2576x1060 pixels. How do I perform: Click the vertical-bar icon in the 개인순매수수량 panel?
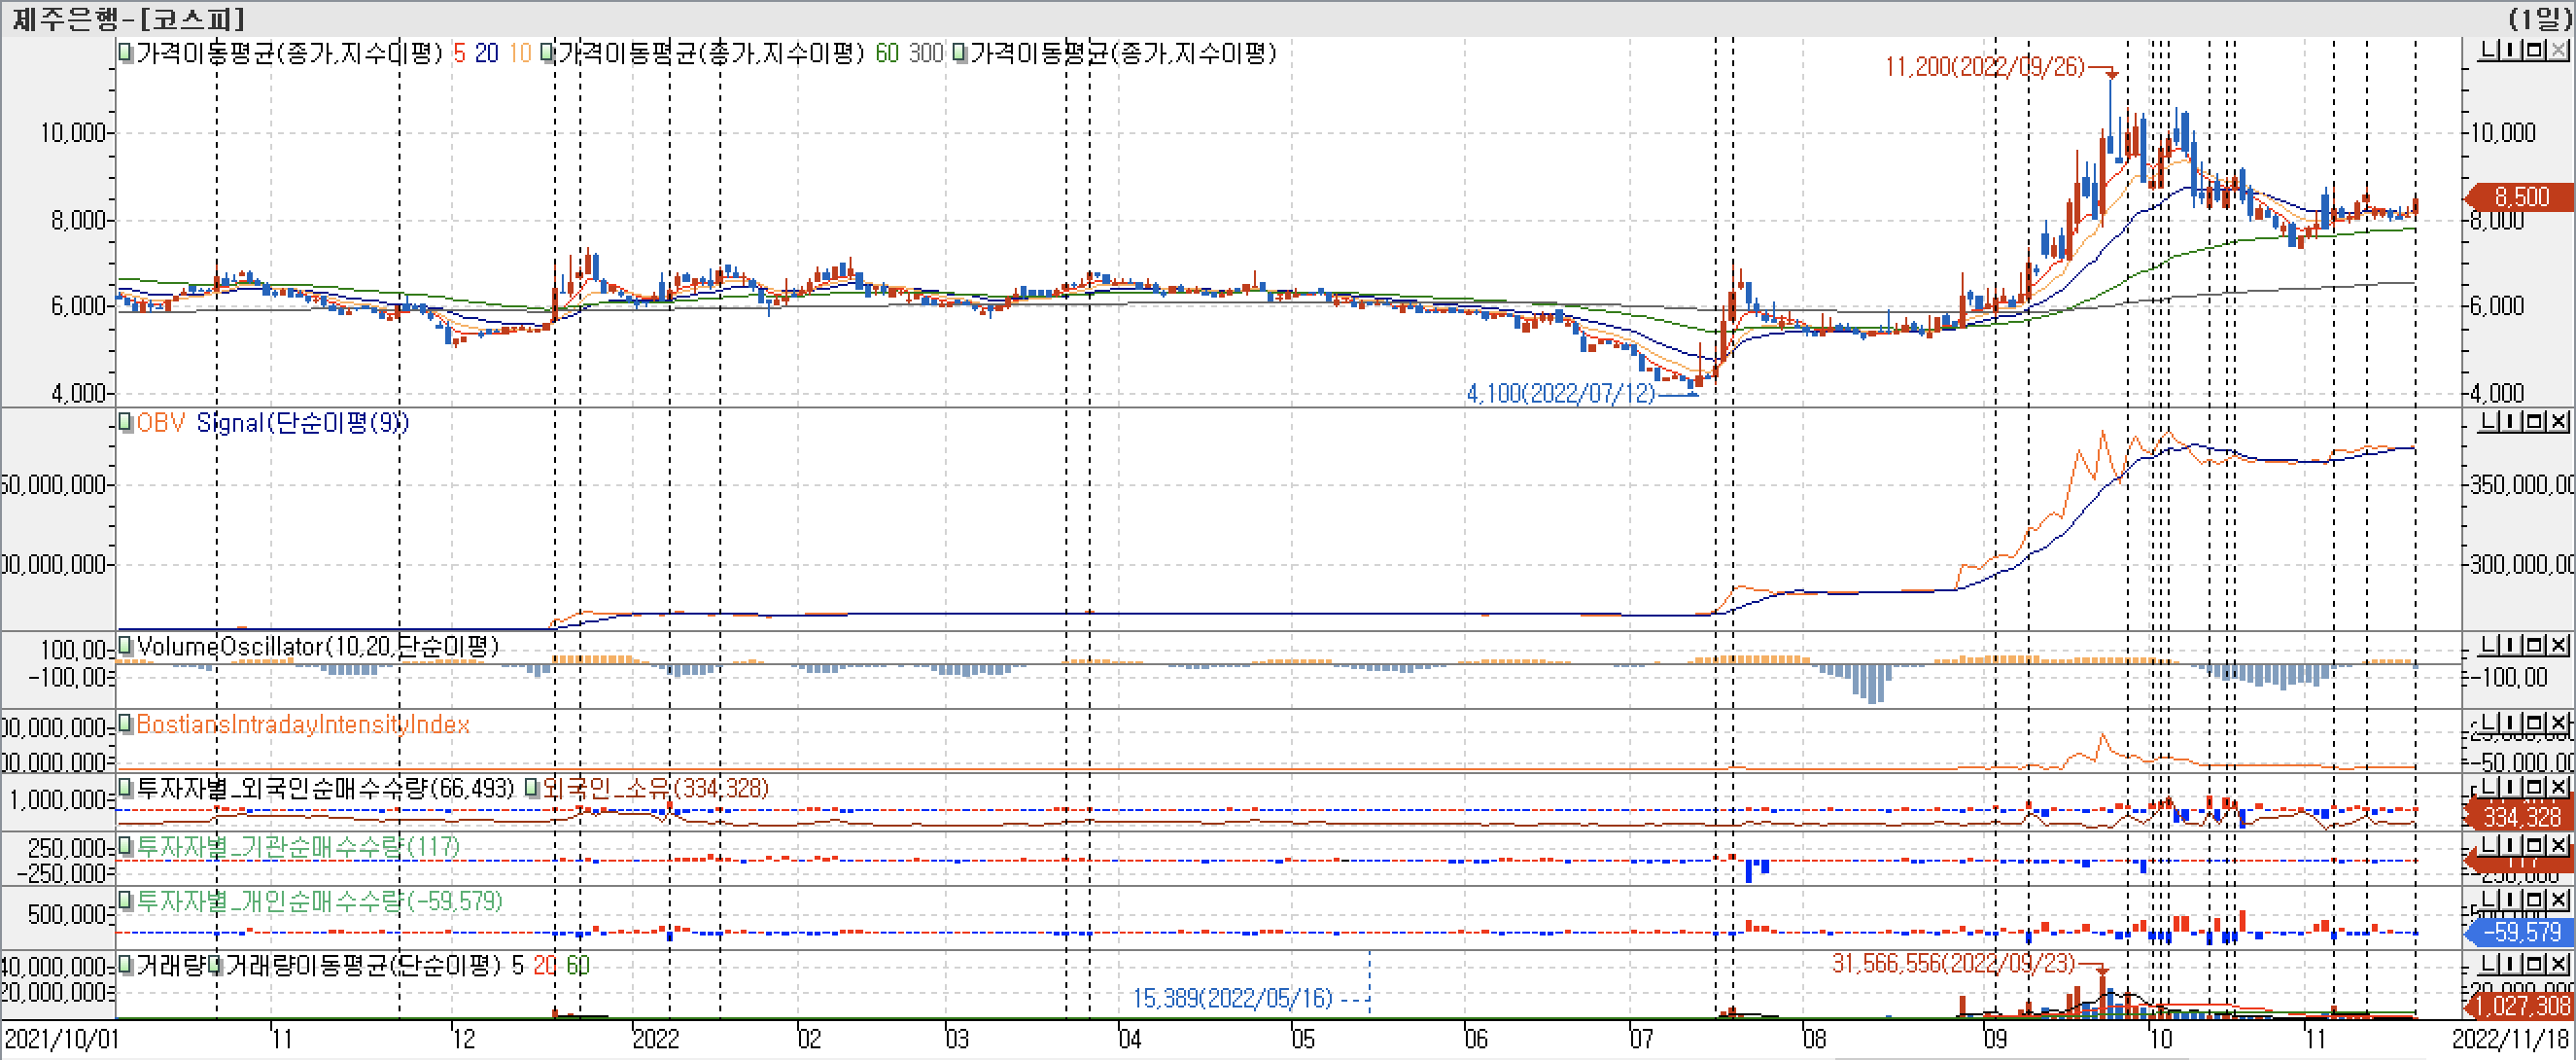point(2510,899)
